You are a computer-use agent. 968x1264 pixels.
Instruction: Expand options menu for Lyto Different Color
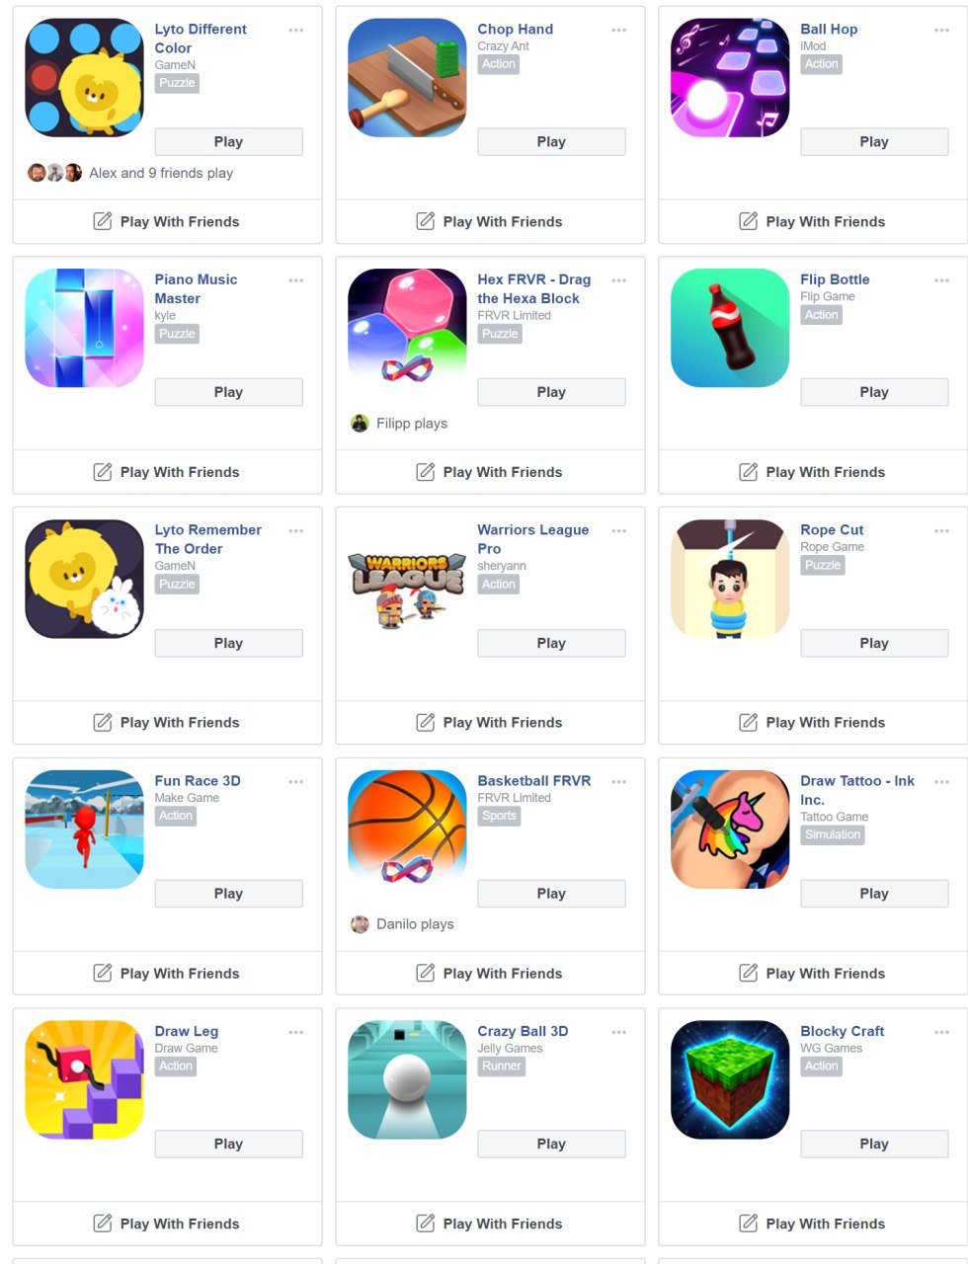[x=295, y=31]
